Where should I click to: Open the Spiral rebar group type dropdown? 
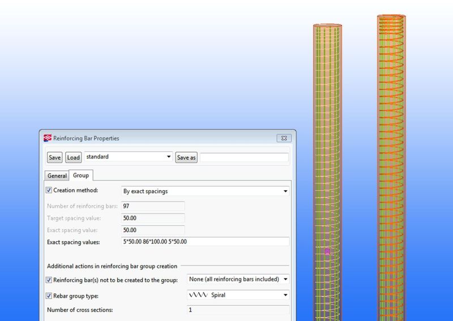238,295
